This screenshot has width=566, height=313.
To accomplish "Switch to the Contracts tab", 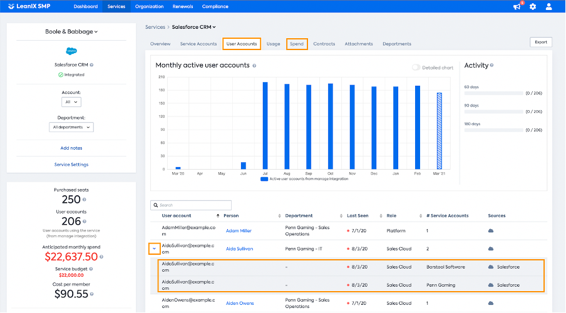I will [x=324, y=44].
